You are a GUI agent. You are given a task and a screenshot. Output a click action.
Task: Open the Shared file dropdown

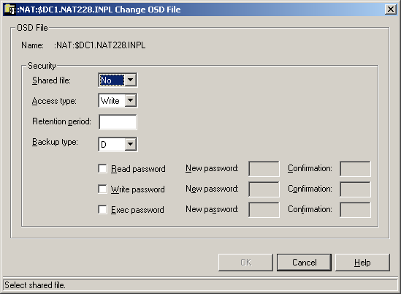(x=131, y=80)
